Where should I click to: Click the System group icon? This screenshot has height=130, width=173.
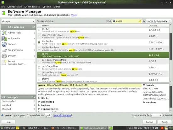point(4,56)
